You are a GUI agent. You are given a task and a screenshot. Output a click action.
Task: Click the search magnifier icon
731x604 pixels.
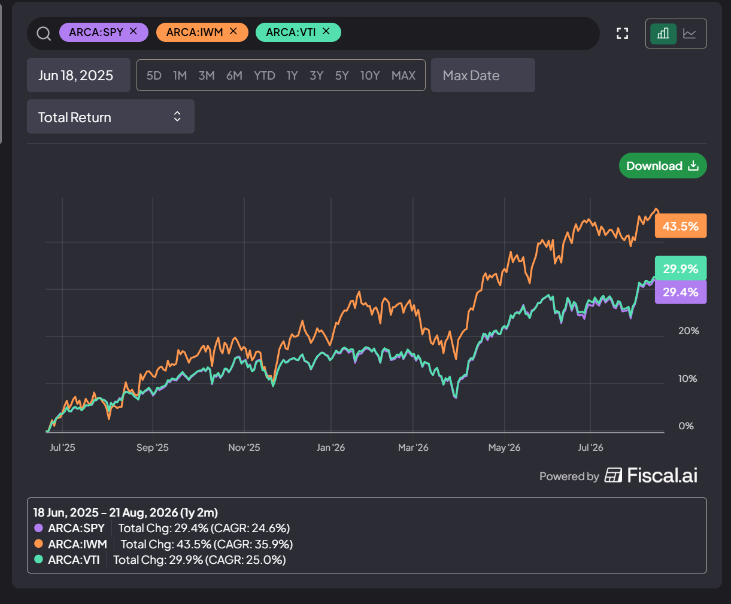click(x=44, y=34)
